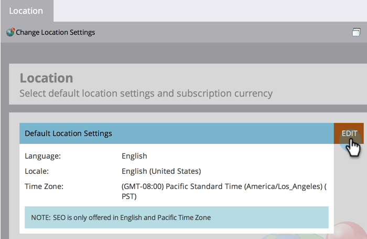Open the Location tab
This screenshot has height=239, width=367.
tap(27, 11)
